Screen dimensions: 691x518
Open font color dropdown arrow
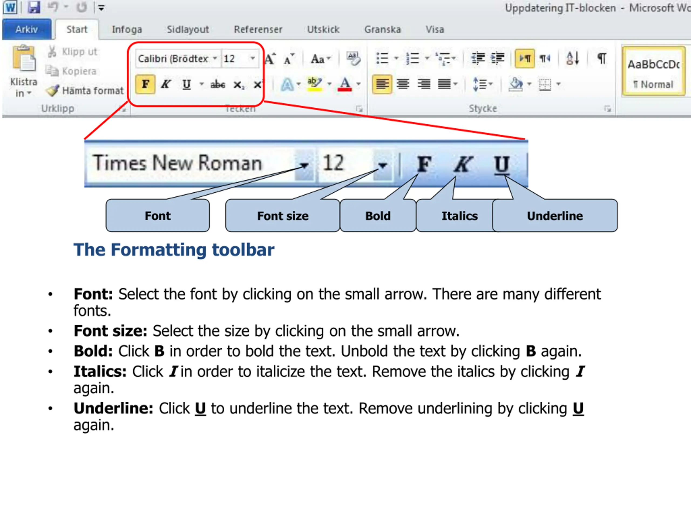click(359, 84)
